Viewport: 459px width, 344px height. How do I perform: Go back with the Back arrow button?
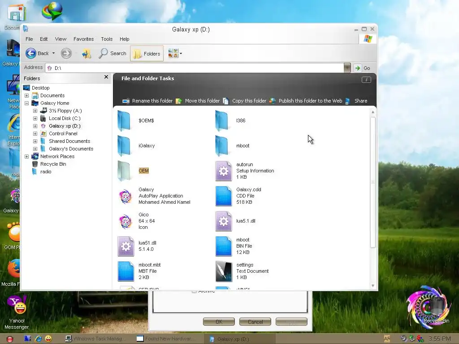point(31,53)
